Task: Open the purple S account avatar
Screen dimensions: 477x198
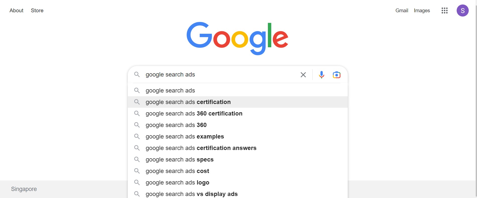Action: coord(463,10)
